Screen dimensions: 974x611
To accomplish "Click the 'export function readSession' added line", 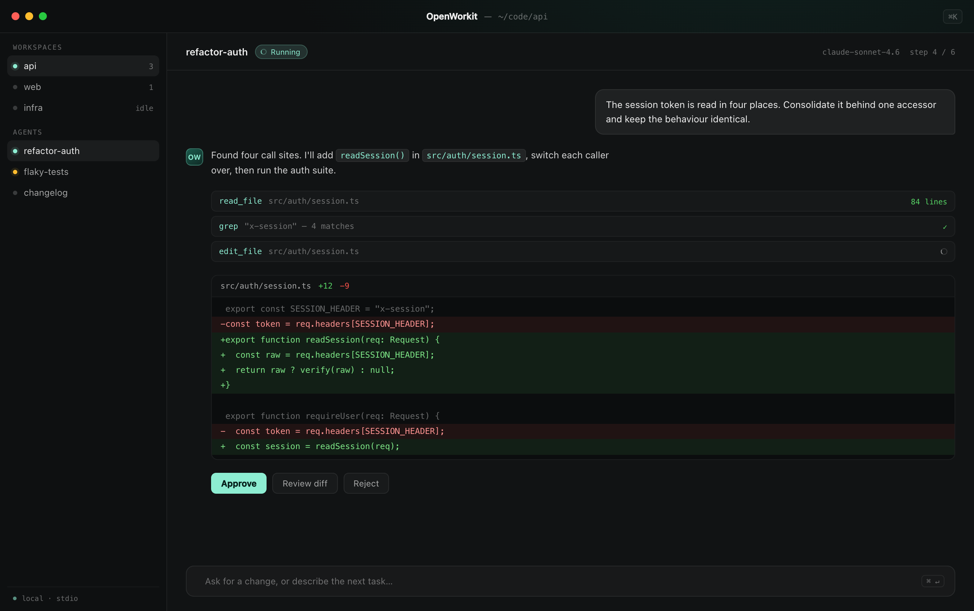I will coord(583,340).
